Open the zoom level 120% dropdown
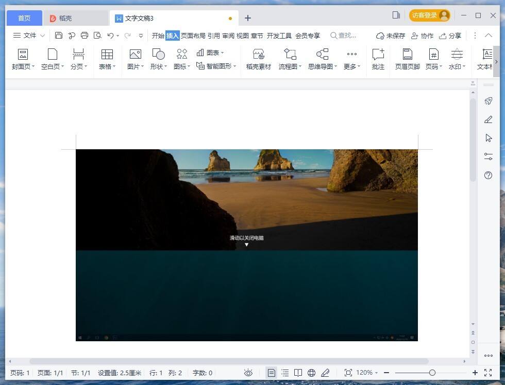The width and height of the screenshot is (505, 385). 367,373
